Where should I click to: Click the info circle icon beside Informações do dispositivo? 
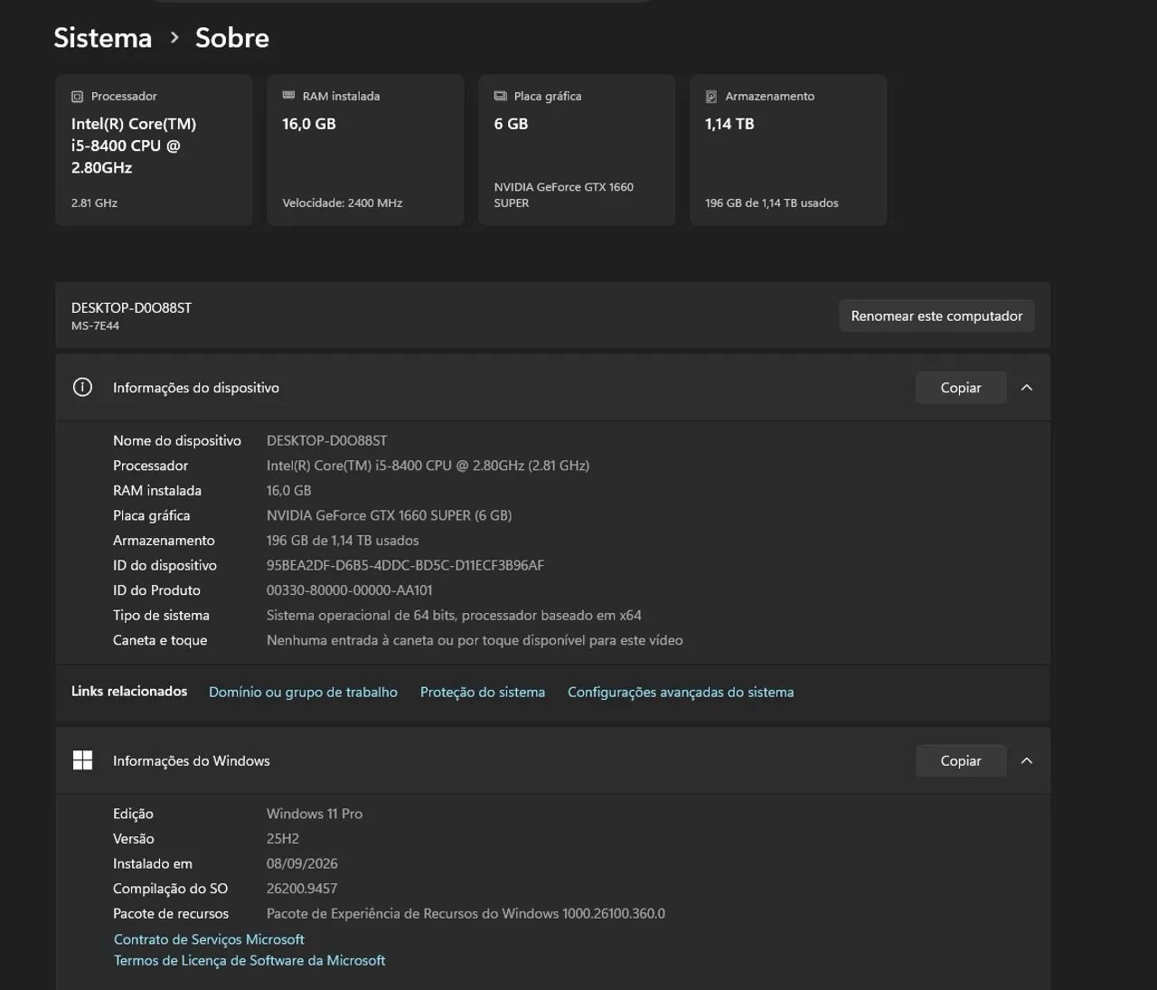pyautogui.click(x=82, y=387)
